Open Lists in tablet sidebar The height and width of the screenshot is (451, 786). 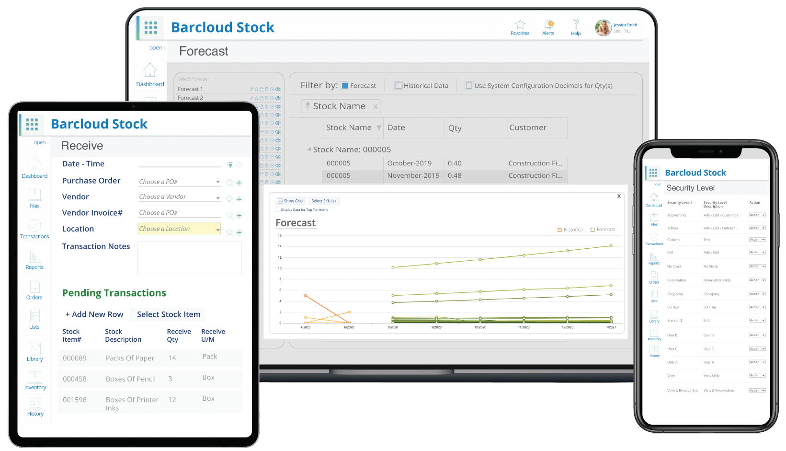34,320
